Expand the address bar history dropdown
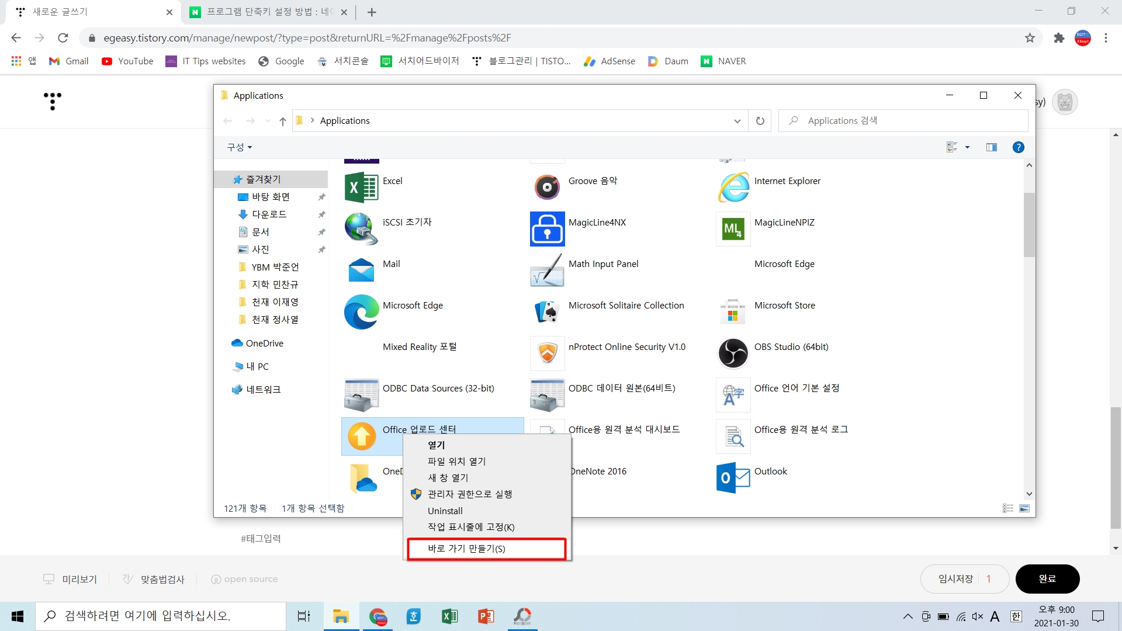This screenshot has height=631, width=1122. click(x=737, y=121)
